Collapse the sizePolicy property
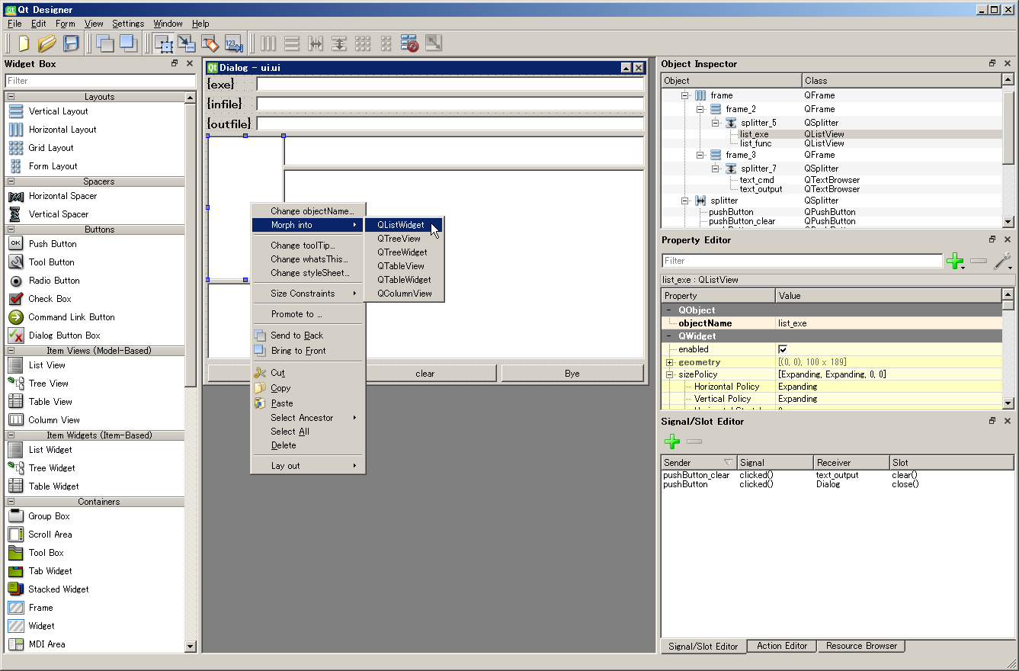The width and height of the screenshot is (1019, 671). (670, 374)
